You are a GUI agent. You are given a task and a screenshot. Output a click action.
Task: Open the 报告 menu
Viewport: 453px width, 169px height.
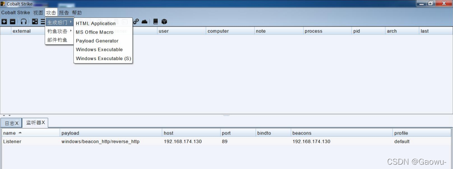[x=64, y=13]
